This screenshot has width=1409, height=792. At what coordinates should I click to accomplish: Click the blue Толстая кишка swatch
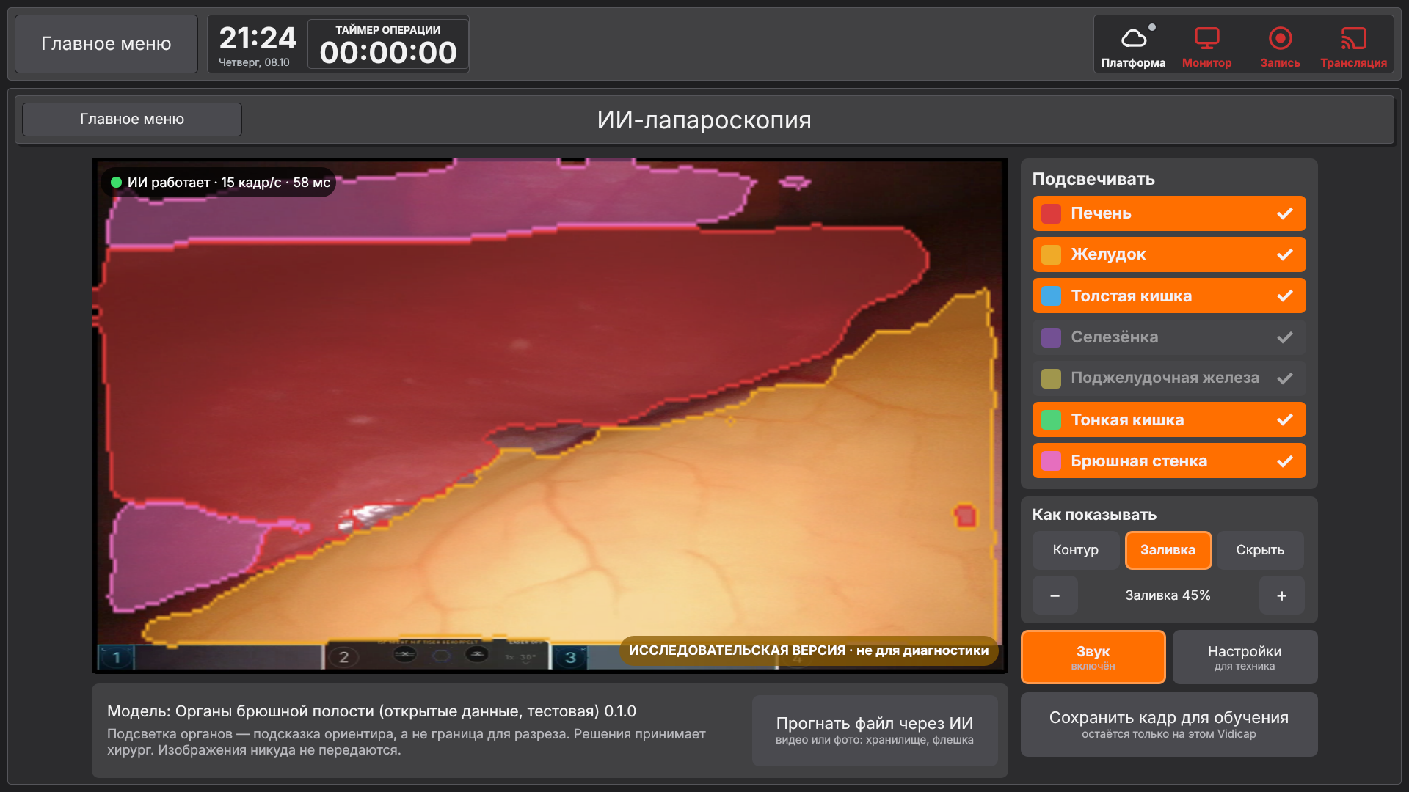click(1051, 296)
